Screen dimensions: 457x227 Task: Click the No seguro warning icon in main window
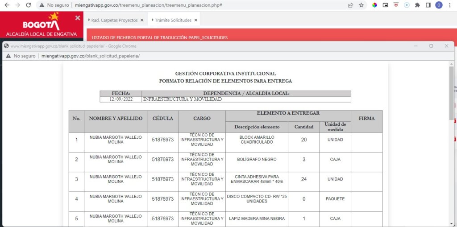[42, 5]
